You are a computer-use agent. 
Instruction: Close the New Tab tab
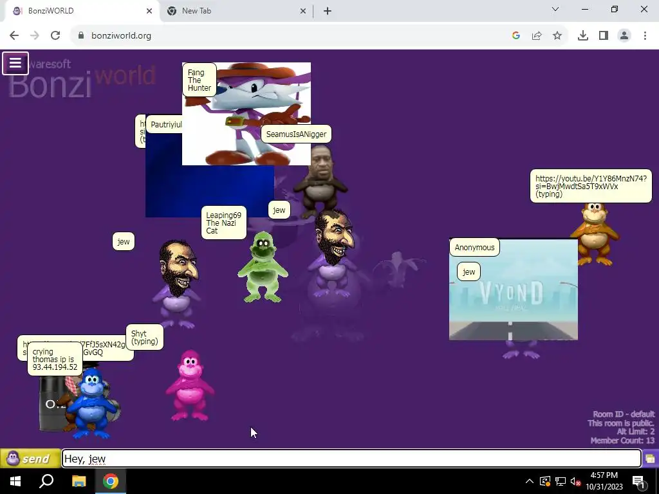tap(303, 11)
